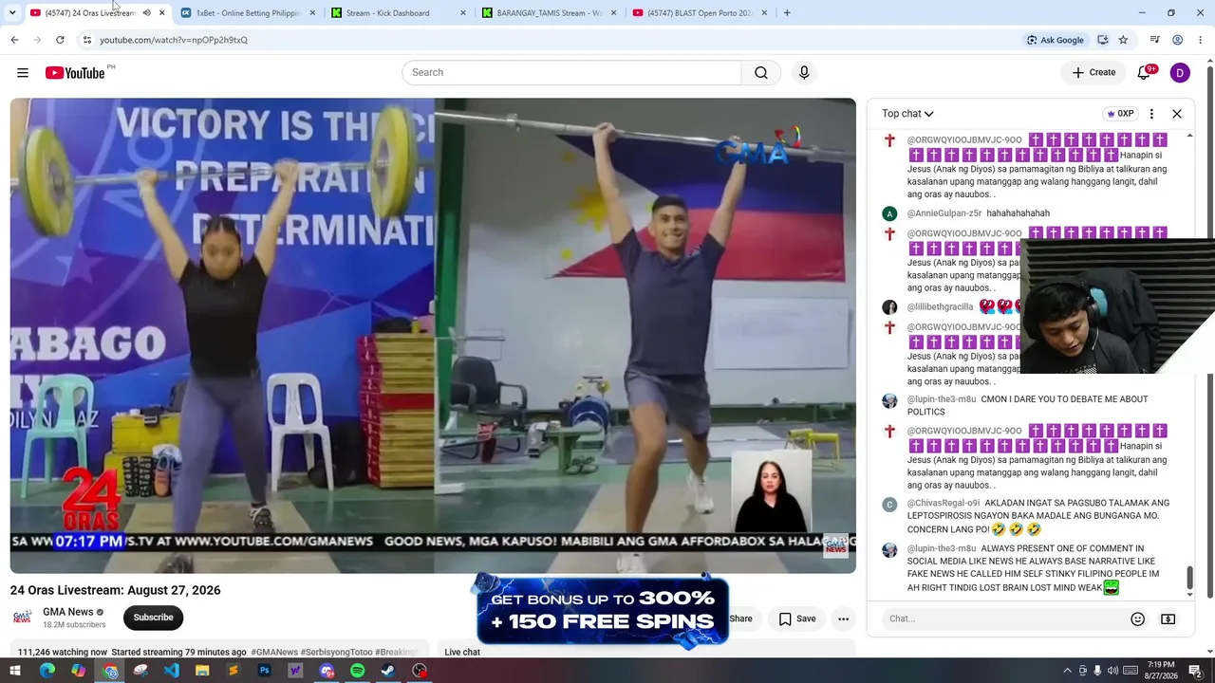View site information icon in address bar
Image resolution: width=1215 pixels, height=683 pixels.
[86, 40]
